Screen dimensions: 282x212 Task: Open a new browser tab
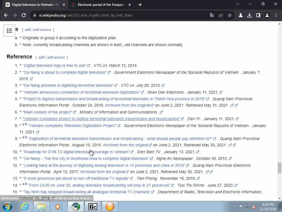(x=140, y=5)
